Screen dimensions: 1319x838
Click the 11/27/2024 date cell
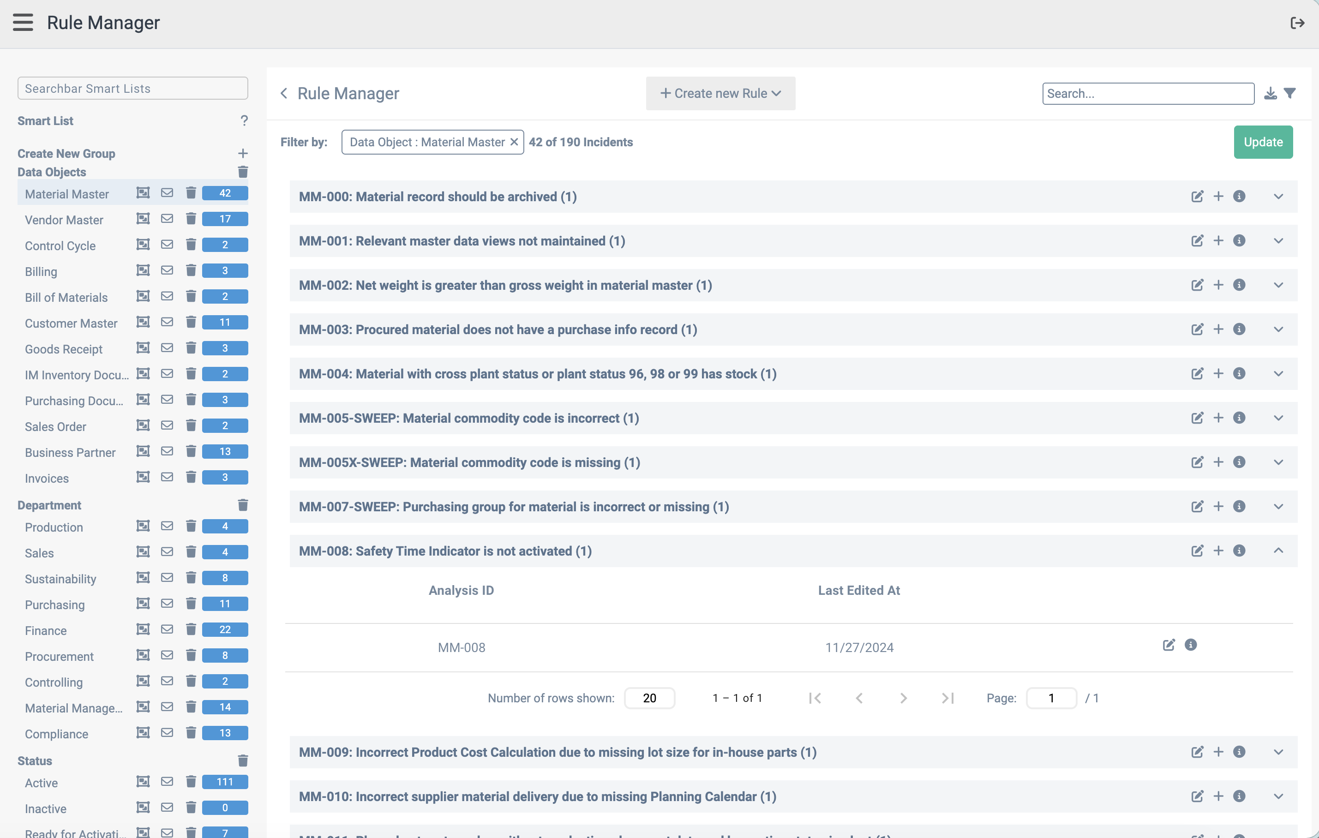click(x=859, y=647)
